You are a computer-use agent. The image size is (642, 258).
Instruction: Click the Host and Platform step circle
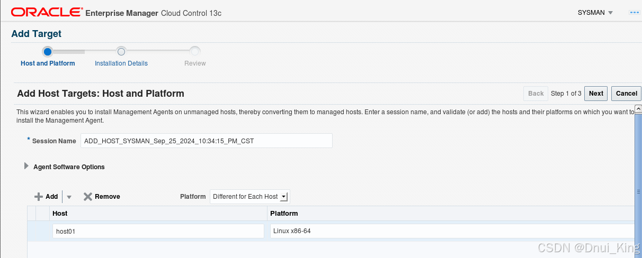tap(48, 51)
